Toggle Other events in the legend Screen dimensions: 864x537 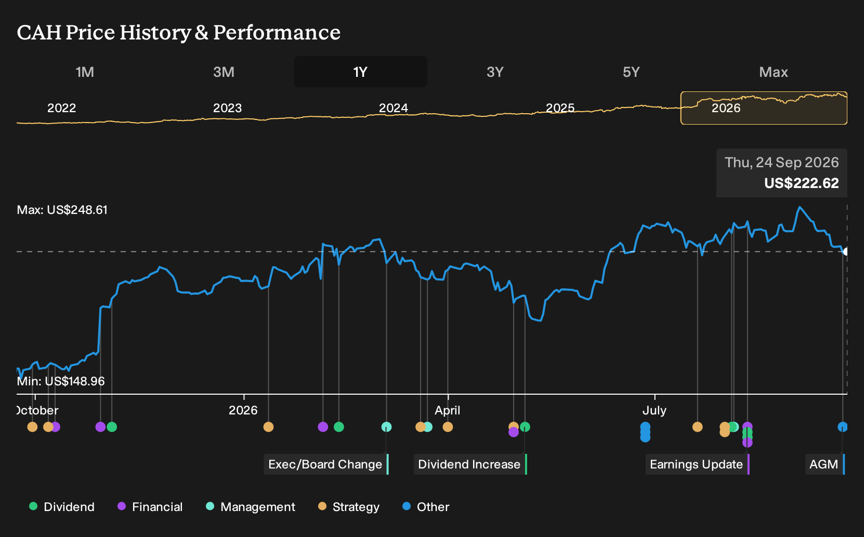pyautogui.click(x=426, y=507)
